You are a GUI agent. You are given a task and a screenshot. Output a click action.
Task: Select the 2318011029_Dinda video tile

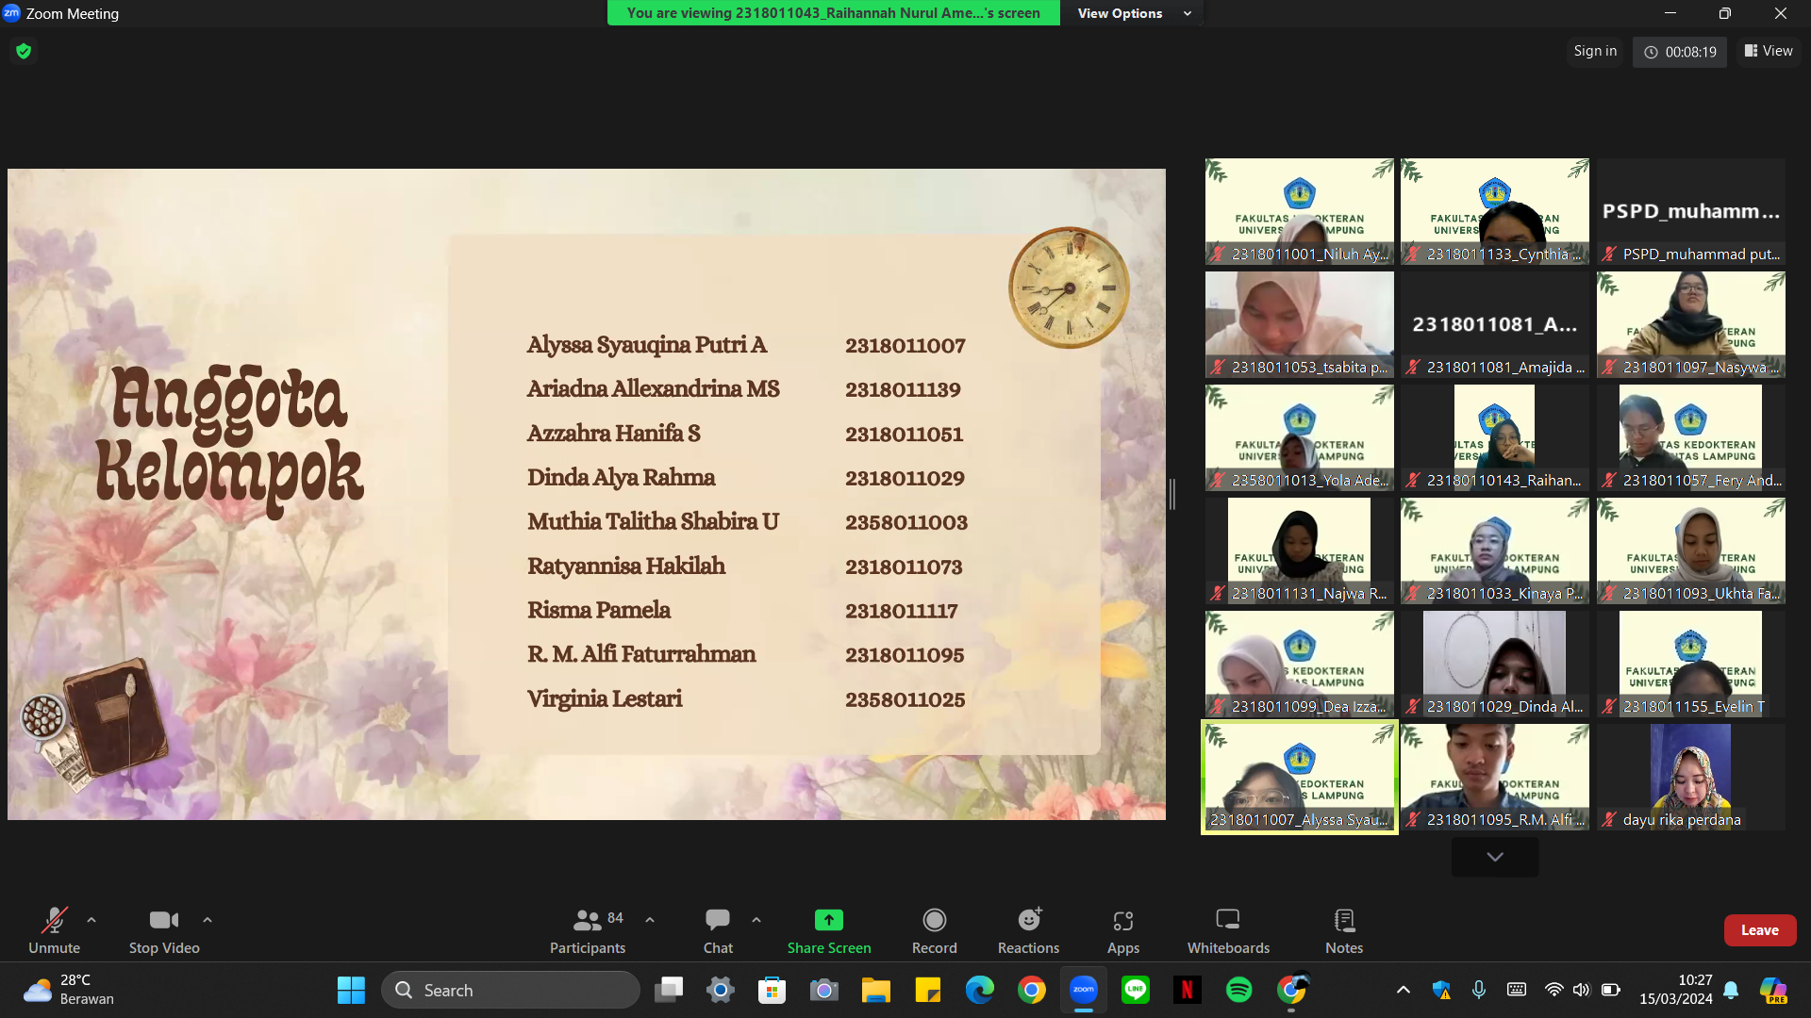coord(1495,664)
